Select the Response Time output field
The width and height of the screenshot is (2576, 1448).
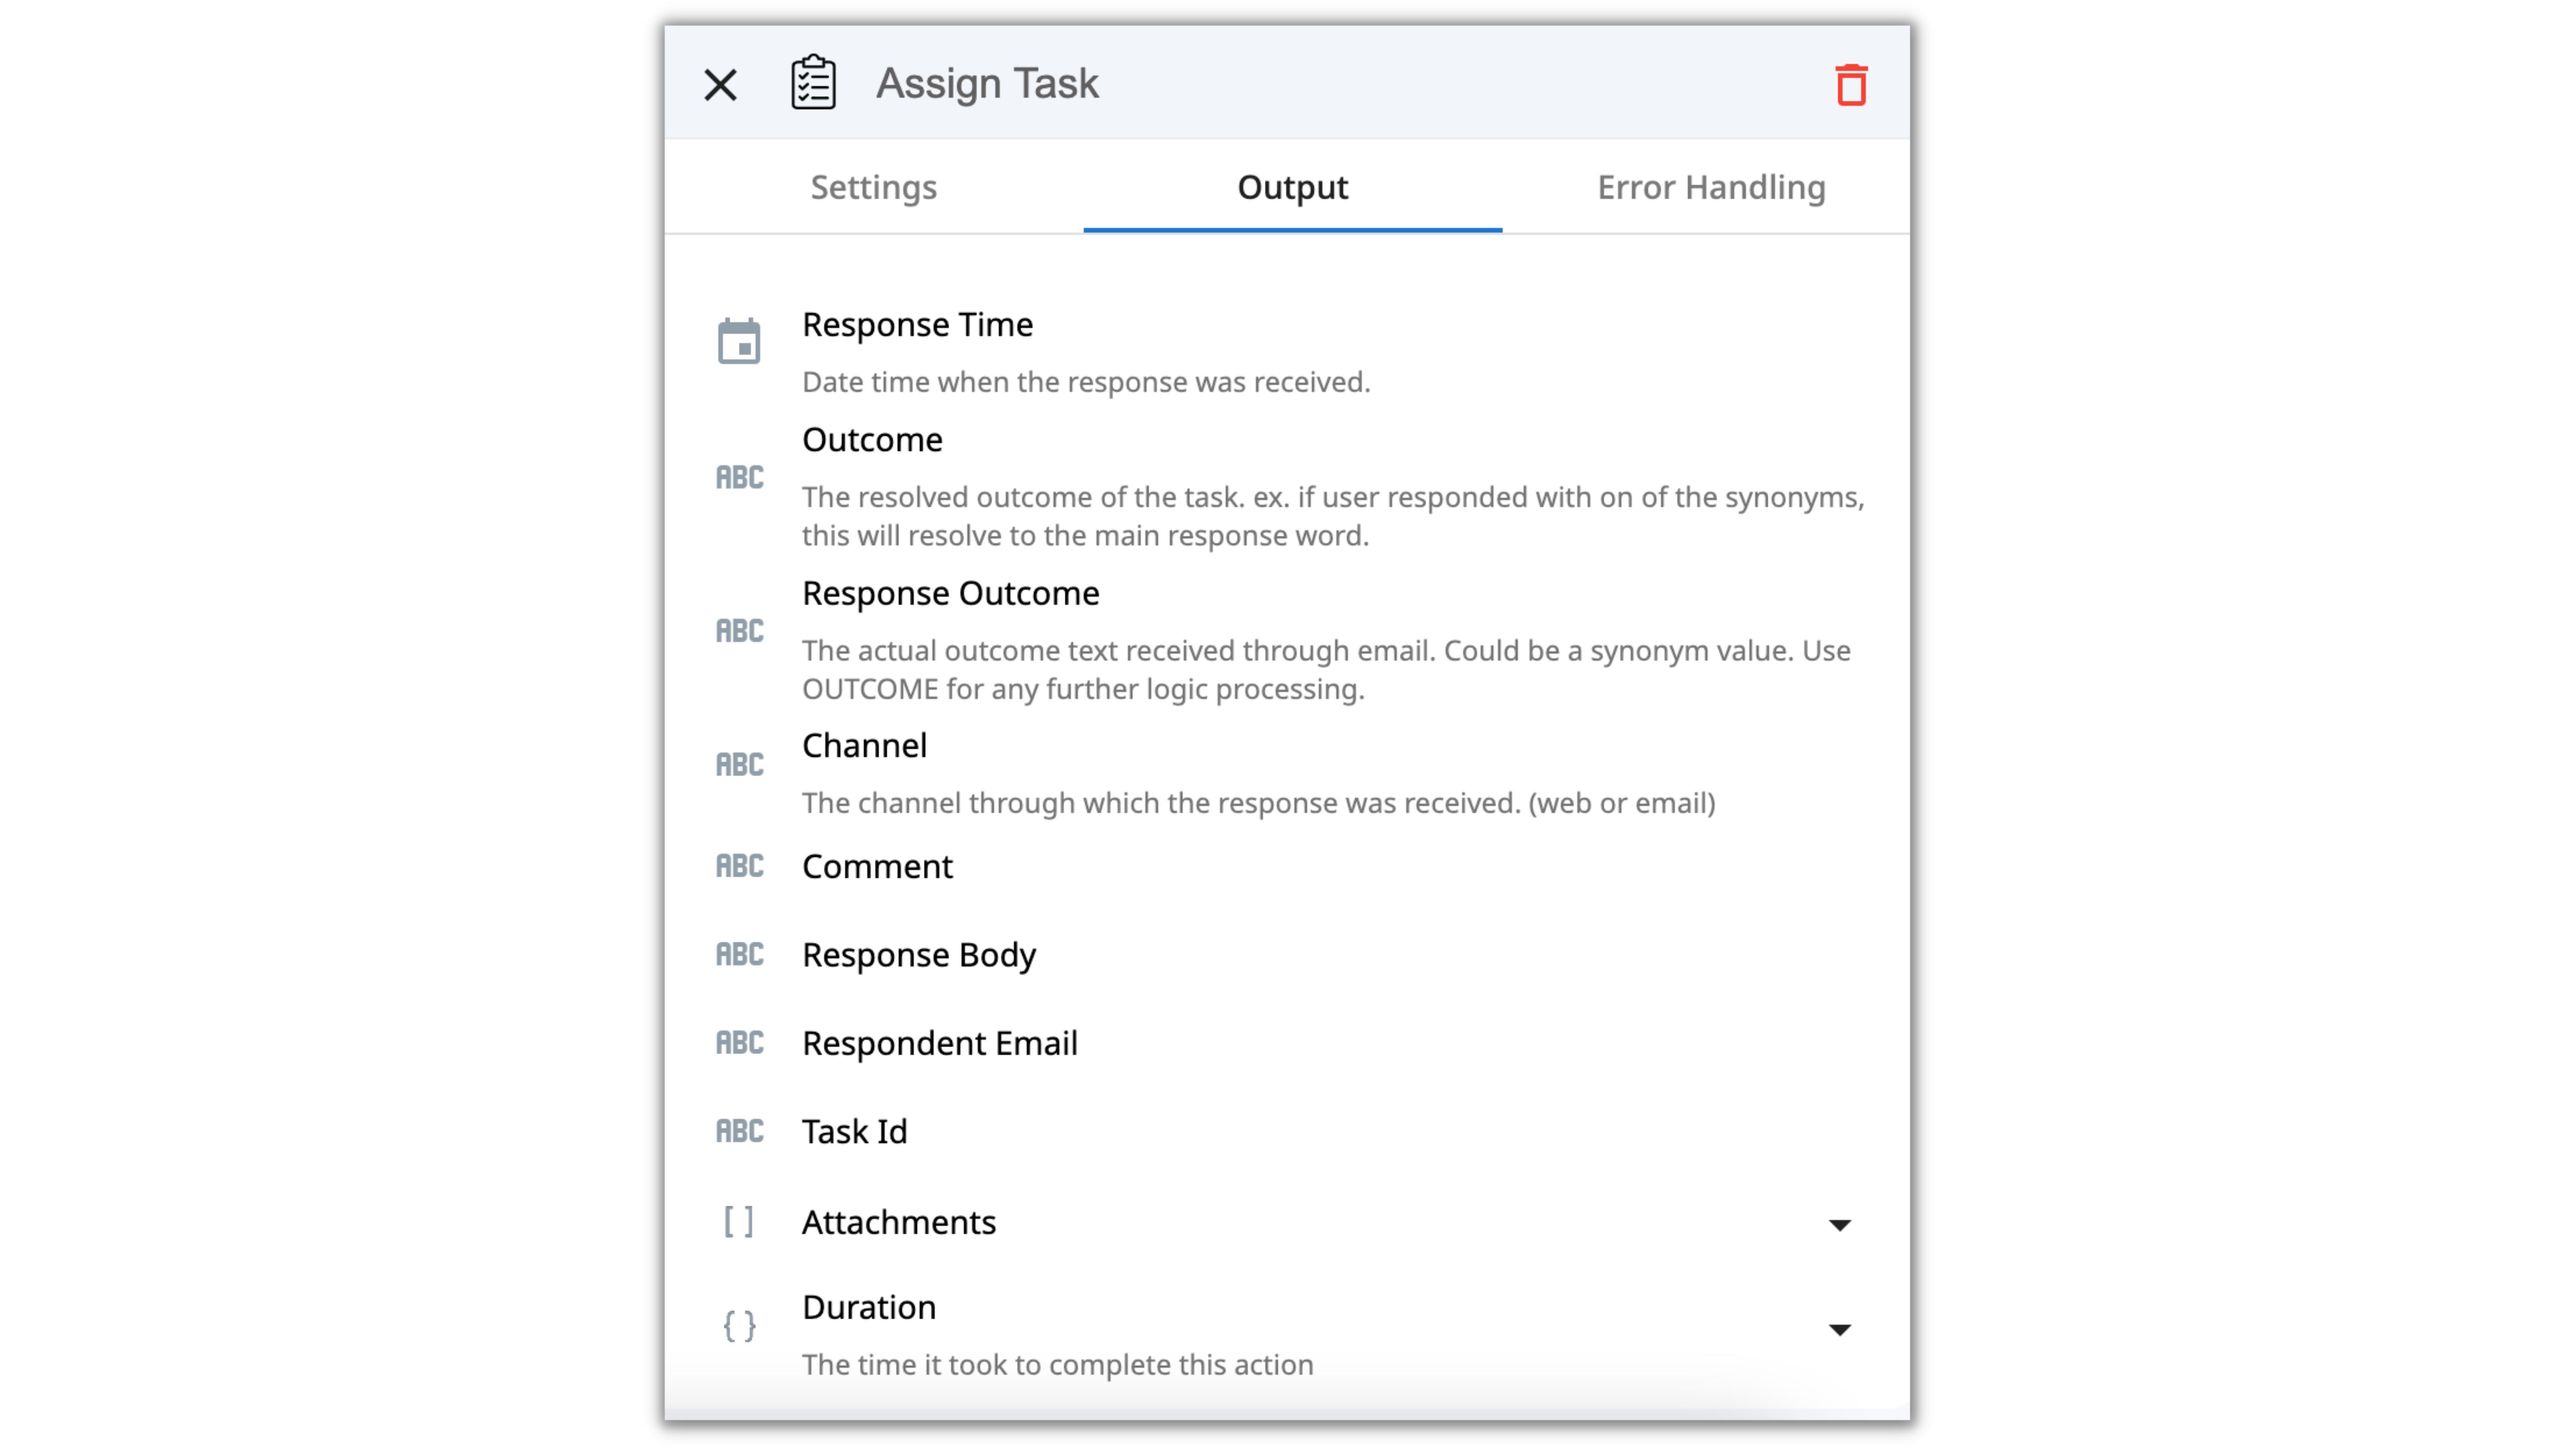coord(917,325)
